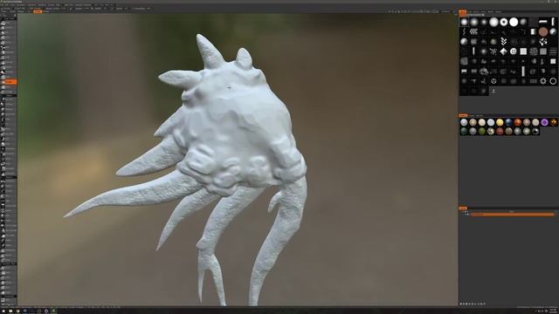
Task: Choose the wavy lines pattern brush alpha
Action: click(553, 51)
